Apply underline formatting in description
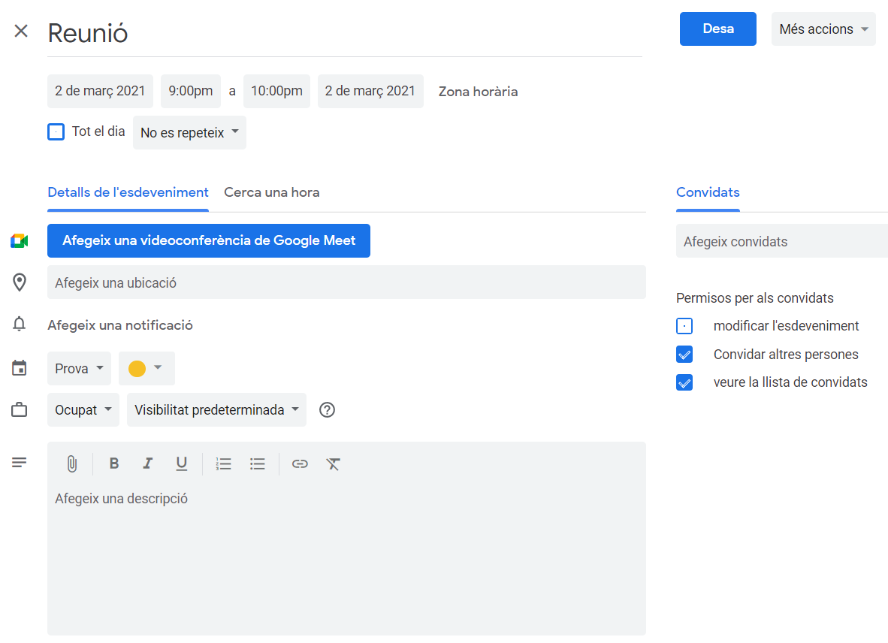 (x=182, y=464)
